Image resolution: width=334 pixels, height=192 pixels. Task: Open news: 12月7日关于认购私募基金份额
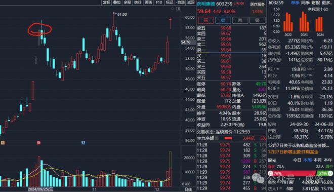299,145
